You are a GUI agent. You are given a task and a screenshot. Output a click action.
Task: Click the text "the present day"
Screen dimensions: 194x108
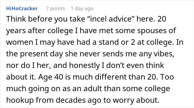coord(35,54)
